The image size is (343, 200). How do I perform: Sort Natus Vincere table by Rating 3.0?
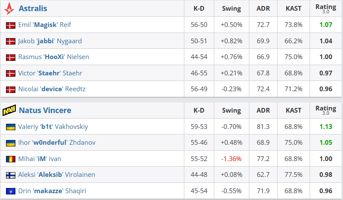(x=325, y=110)
